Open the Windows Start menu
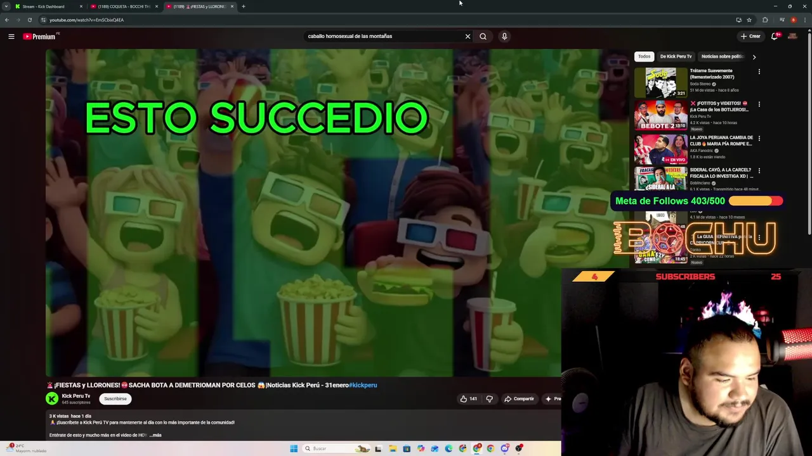This screenshot has width=812, height=456. tap(294, 448)
